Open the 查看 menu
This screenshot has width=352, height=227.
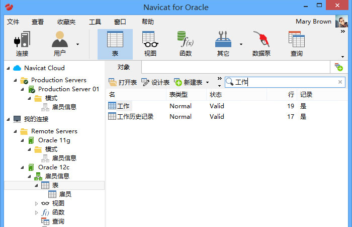tap(38, 22)
